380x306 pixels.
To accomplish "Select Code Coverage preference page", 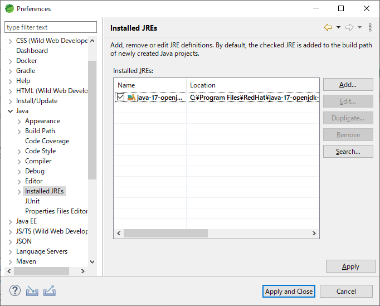I will (x=47, y=141).
